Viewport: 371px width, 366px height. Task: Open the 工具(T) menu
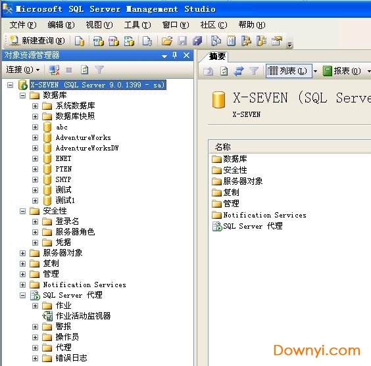(x=137, y=24)
